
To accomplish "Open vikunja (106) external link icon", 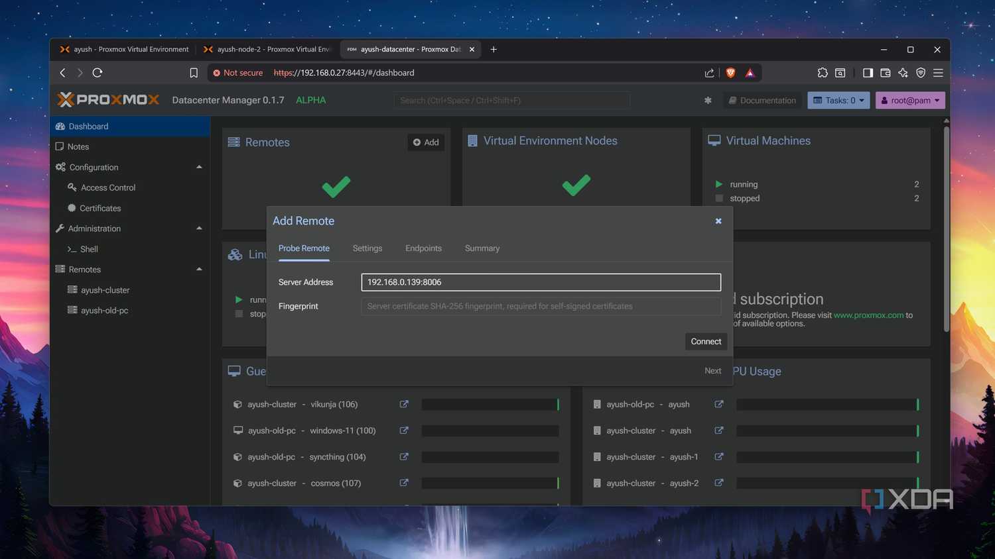I will [404, 404].
